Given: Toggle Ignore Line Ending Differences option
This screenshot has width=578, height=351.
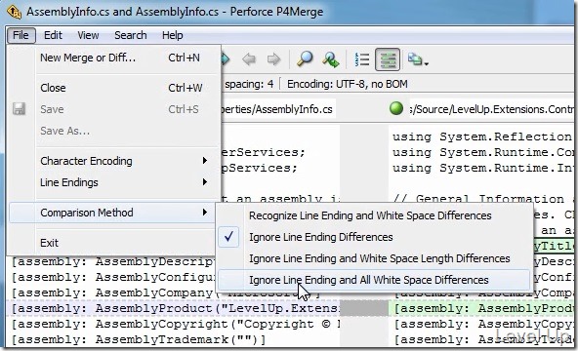Looking at the screenshot, I should click(374, 237).
